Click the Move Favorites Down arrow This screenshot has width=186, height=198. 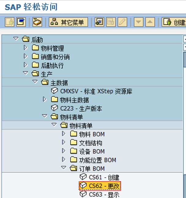[139, 22]
